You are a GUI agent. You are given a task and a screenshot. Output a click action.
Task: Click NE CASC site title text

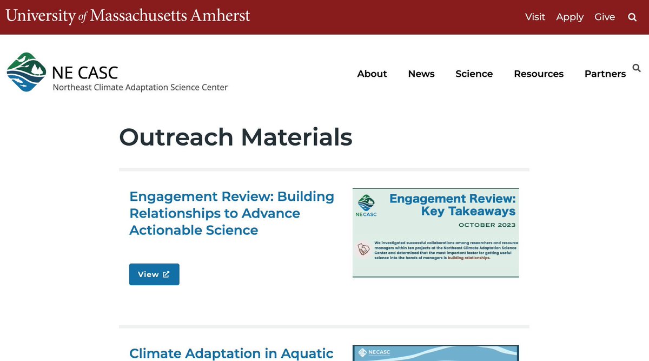85,72
